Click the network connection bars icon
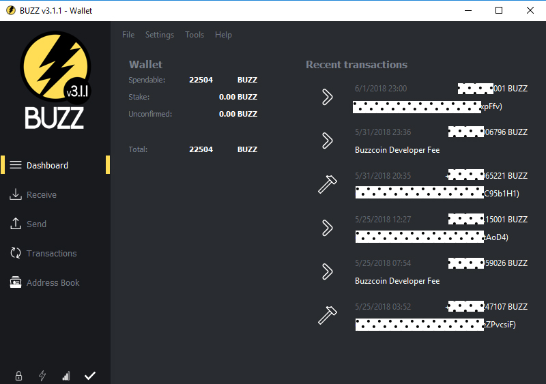Viewport: 546px width, 384px height. click(66, 376)
